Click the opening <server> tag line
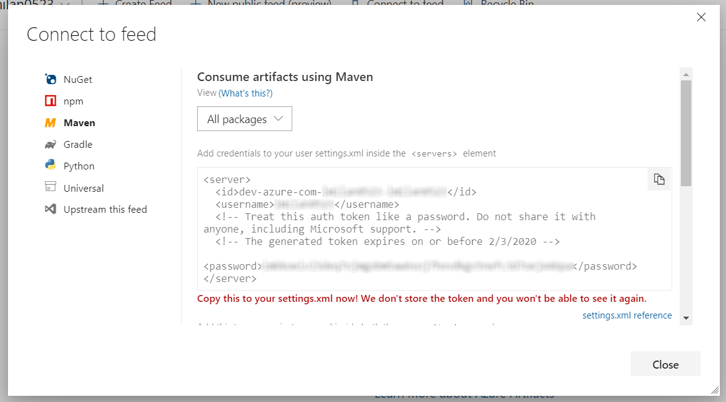The height and width of the screenshot is (402, 726). pyautogui.click(x=227, y=179)
